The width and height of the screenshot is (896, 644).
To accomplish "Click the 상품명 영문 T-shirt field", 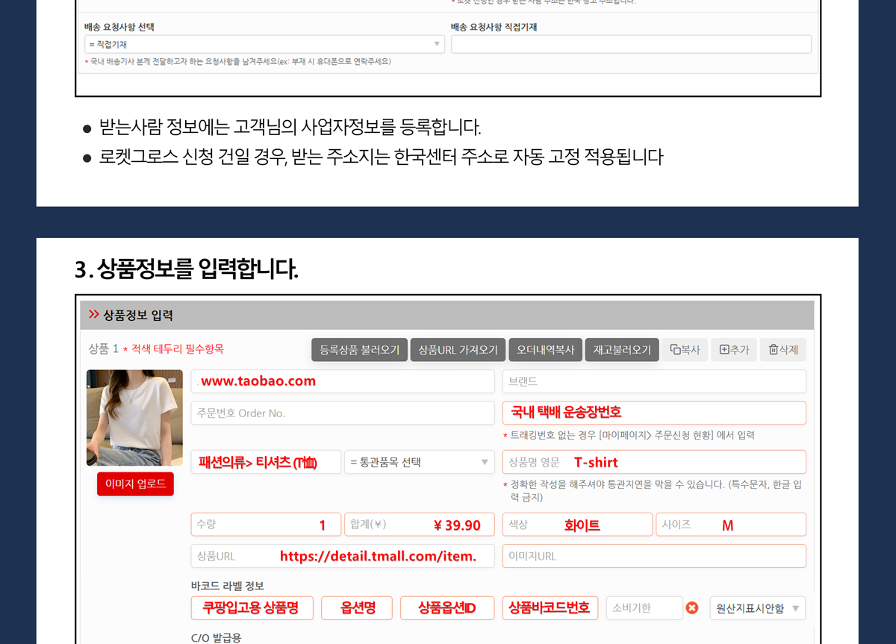I will tap(654, 462).
